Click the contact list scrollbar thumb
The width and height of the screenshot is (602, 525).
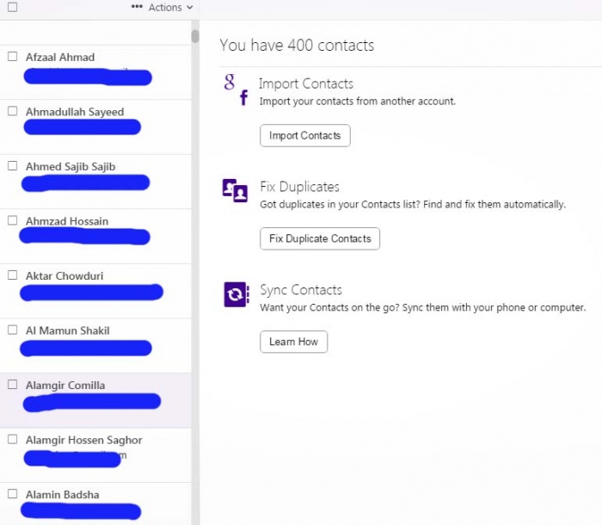(195, 36)
